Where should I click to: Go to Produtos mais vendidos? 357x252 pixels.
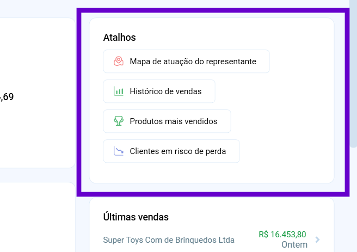click(x=173, y=121)
